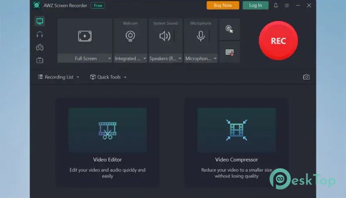Image resolution: width=346 pixels, height=198 pixels.
Task: Click the AWZ Screen Recorder logo icon
Action: [37, 5]
